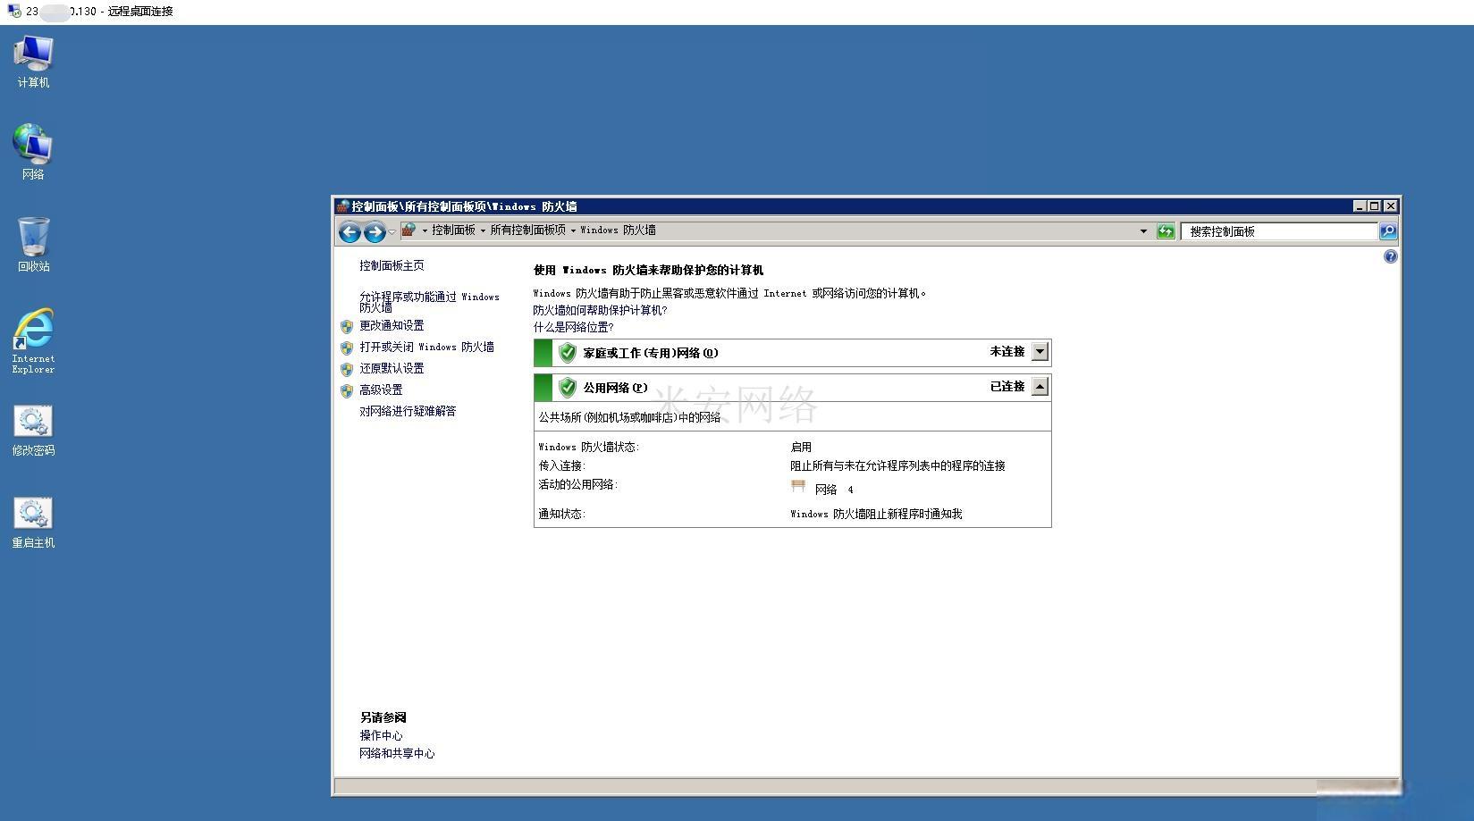Open 打开或关闭 Windows 防火墙 link
Viewport: 1474px width, 821px height.
tap(426, 348)
